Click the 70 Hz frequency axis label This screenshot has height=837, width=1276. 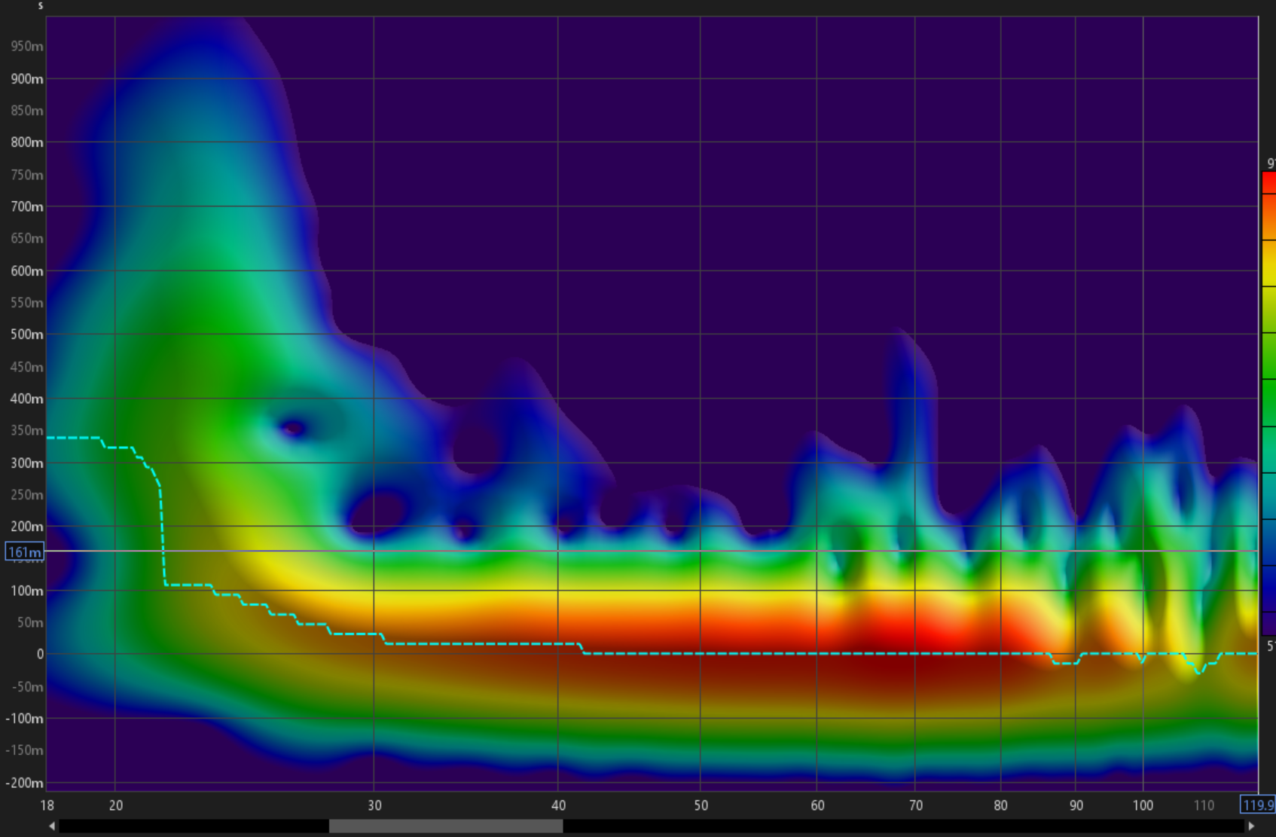(916, 805)
